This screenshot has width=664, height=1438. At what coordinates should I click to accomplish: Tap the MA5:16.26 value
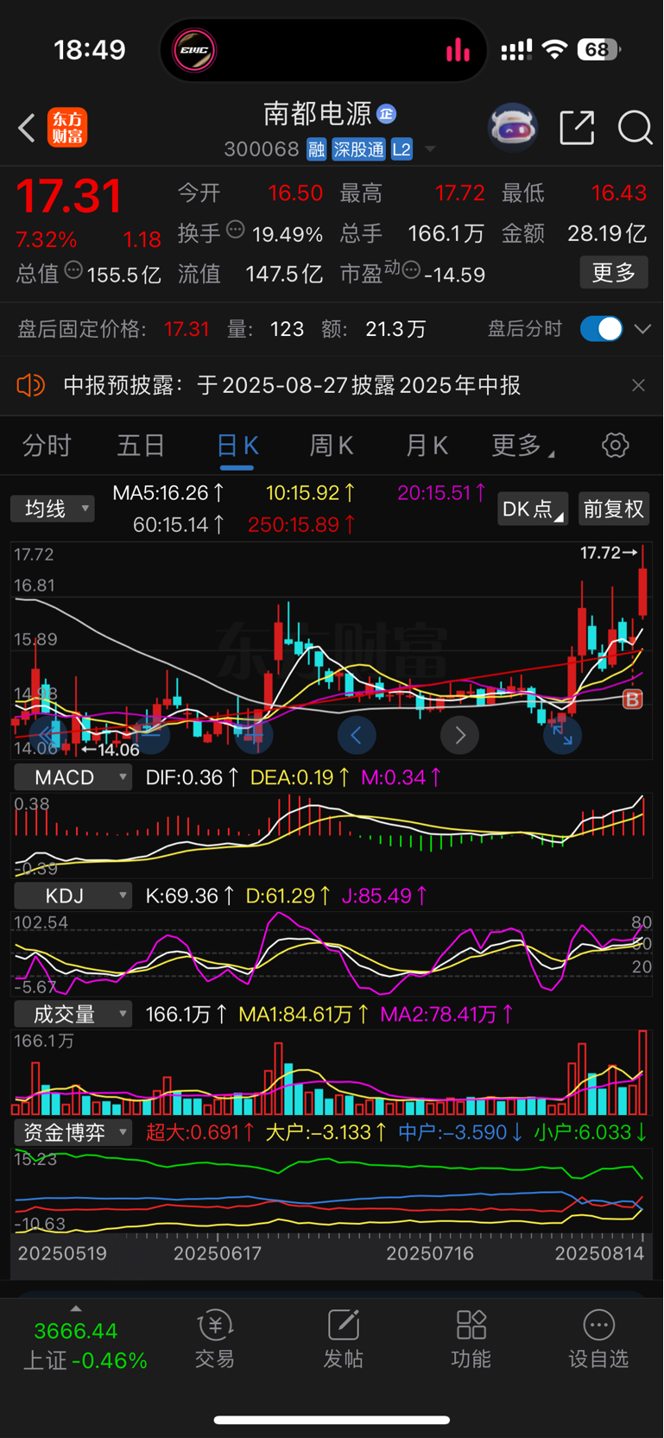point(169,493)
